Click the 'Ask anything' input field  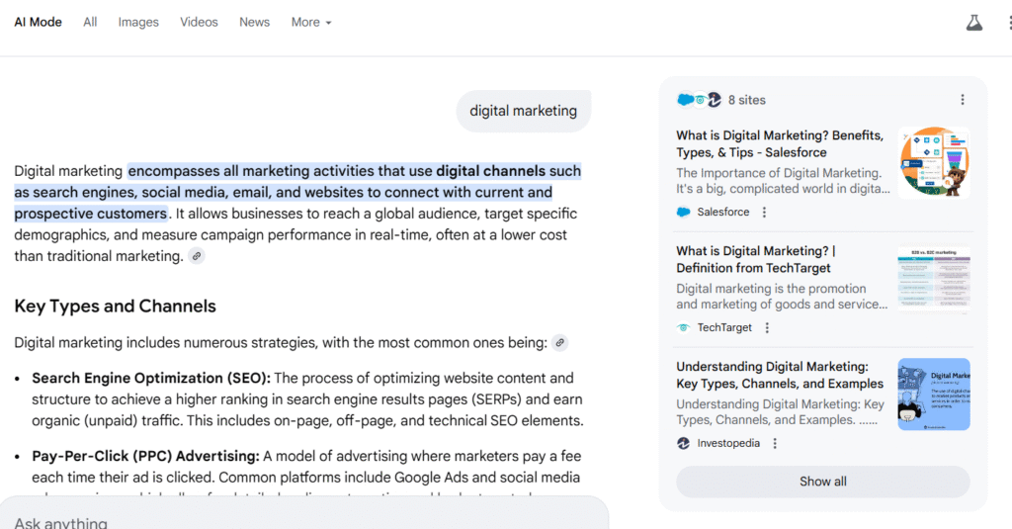[x=296, y=522]
